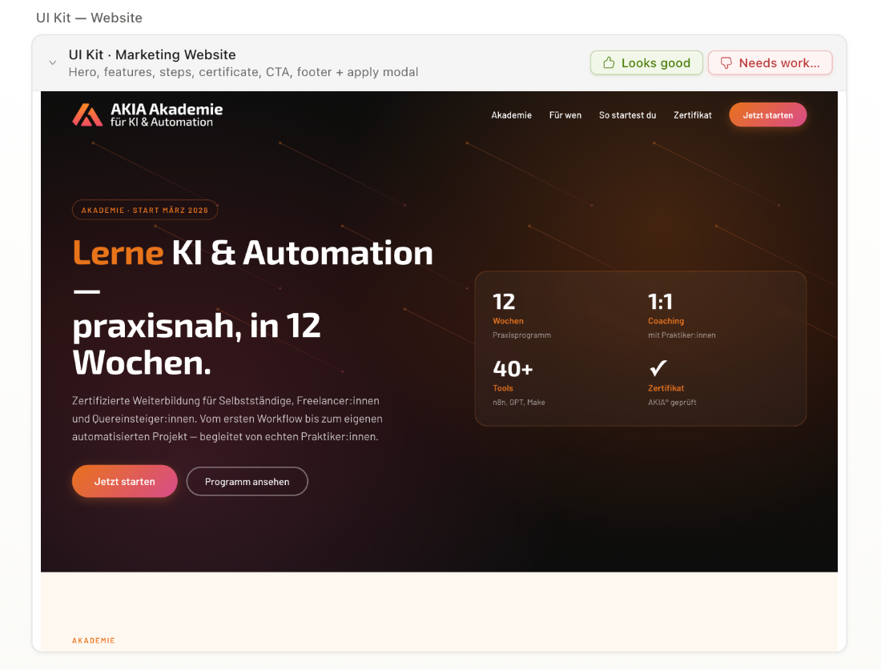Click the 'Lerne KI & Automation' headline
Viewport: 881px width, 670px height.
tap(253, 253)
